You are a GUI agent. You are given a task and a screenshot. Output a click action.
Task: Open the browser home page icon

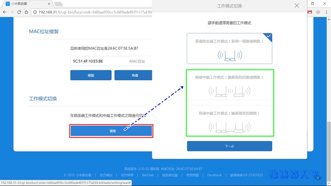(x=26, y=12)
